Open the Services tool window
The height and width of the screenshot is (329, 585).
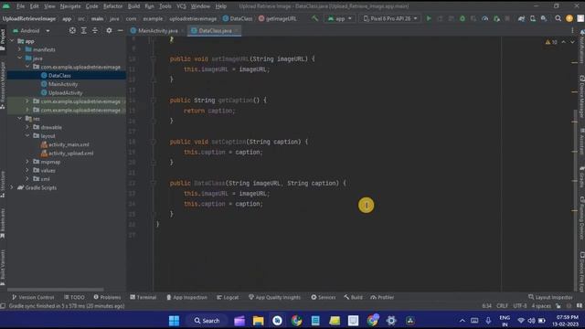tap(323, 297)
